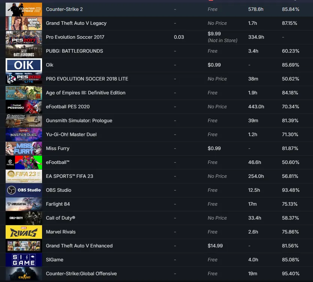
Task: Click the Counter-Strike:Global Offensive title link
Action: click(x=81, y=273)
